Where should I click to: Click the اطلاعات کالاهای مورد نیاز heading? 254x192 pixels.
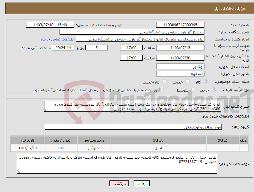pos(225,116)
